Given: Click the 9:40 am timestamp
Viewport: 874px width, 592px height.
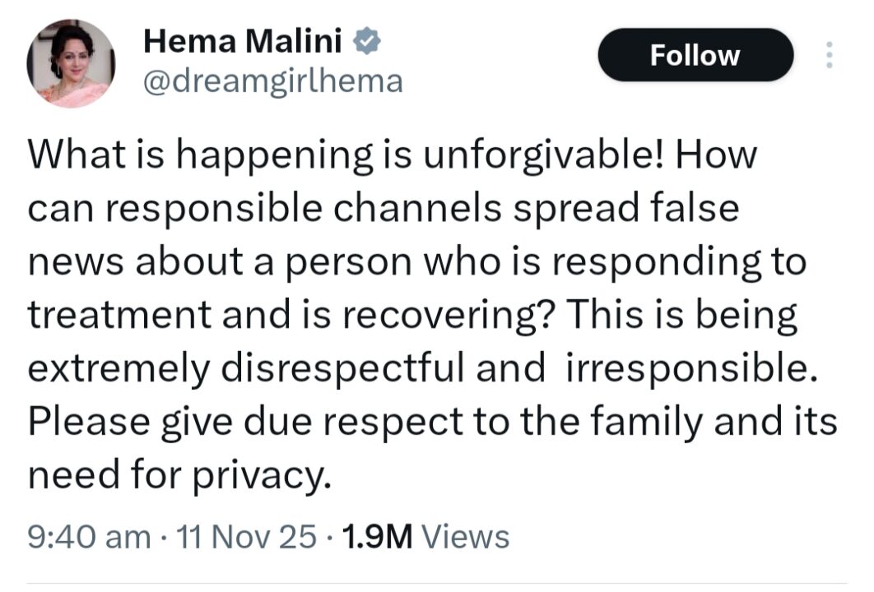Looking at the screenshot, I should click(x=89, y=537).
